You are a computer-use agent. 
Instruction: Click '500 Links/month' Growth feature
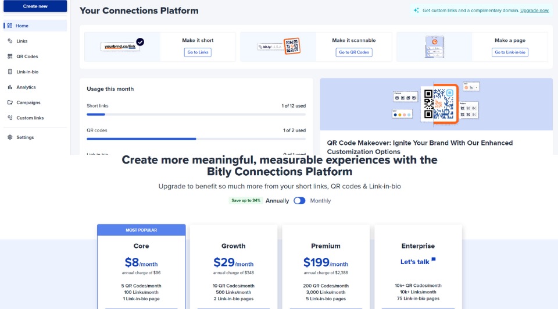coord(234,292)
